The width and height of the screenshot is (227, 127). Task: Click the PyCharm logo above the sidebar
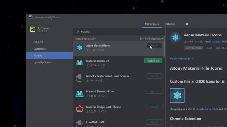pos(33,29)
